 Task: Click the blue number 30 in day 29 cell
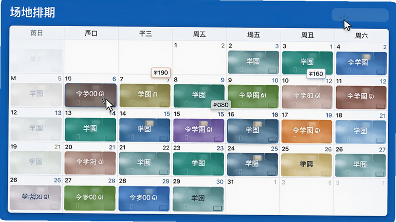click(x=220, y=182)
